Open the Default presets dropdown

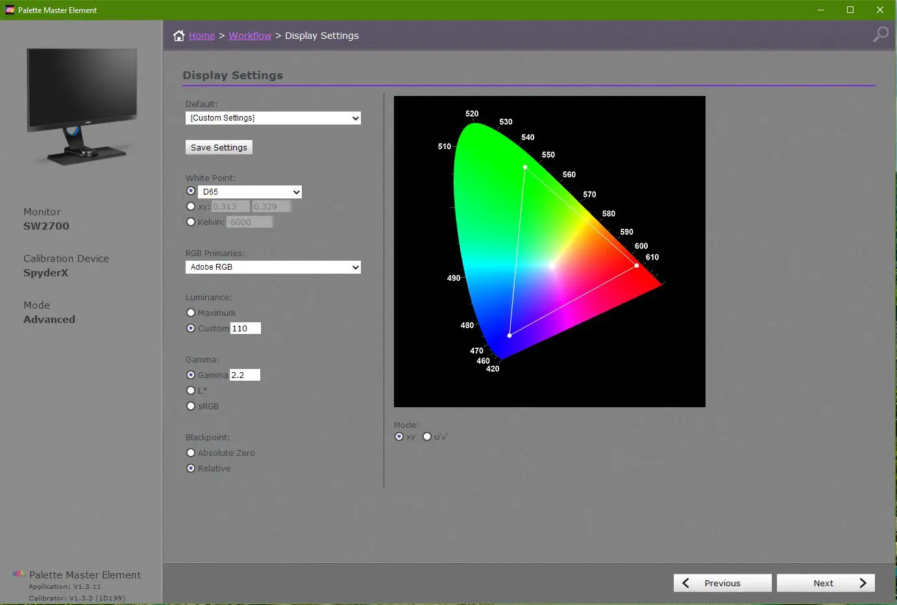click(x=273, y=118)
